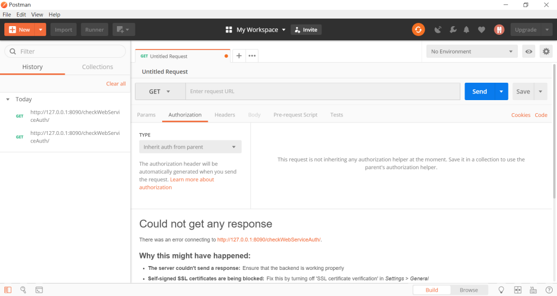The height and width of the screenshot is (296, 557).
Task: Open the Save dropdown arrow
Action: pyautogui.click(x=540, y=91)
